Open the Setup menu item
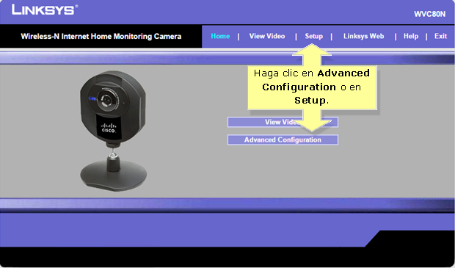455x268 pixels. tap(313, 36)
